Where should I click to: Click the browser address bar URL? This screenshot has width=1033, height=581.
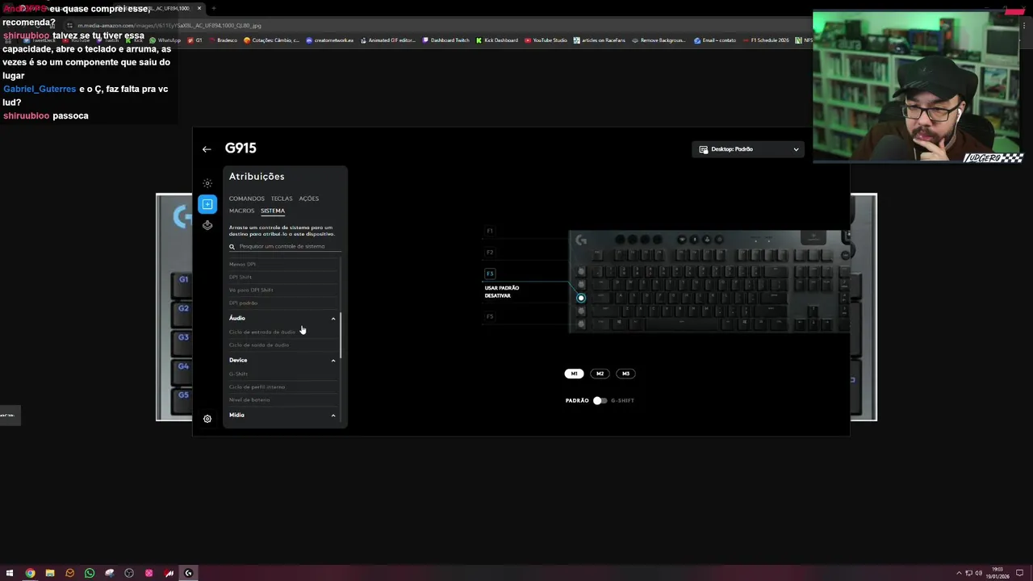[169, 26]
